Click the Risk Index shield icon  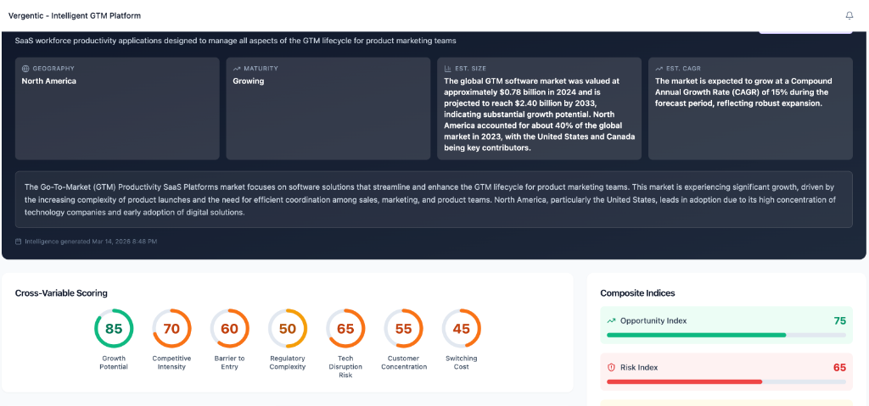tap(611, 367)
